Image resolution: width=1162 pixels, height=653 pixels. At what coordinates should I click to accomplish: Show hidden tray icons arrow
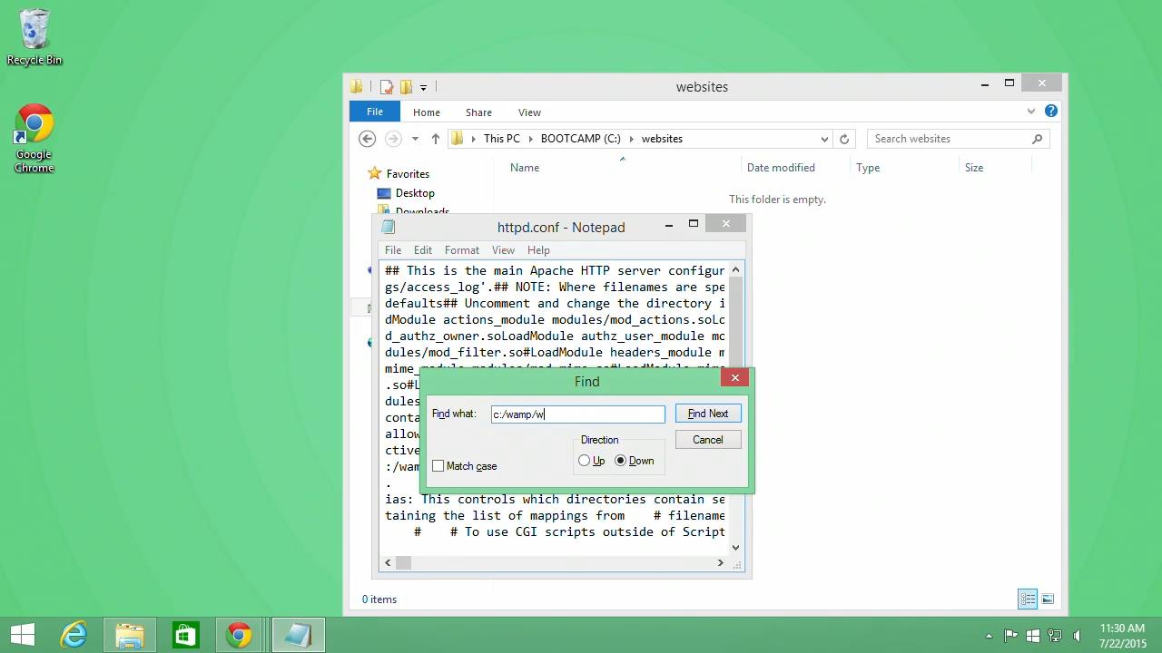click(990, 636)
